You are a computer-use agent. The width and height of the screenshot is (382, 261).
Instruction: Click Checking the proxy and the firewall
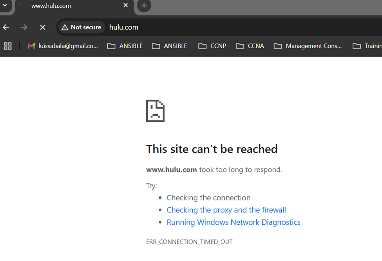(x=226, y=210)
